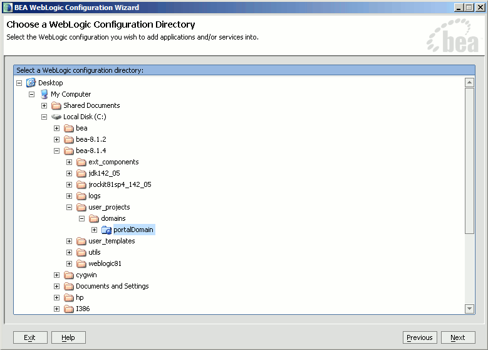The height and width of the screenshot is (350, 488).
Task: Click the Documents and Settings folder icon
Action: tap(69, 287)
